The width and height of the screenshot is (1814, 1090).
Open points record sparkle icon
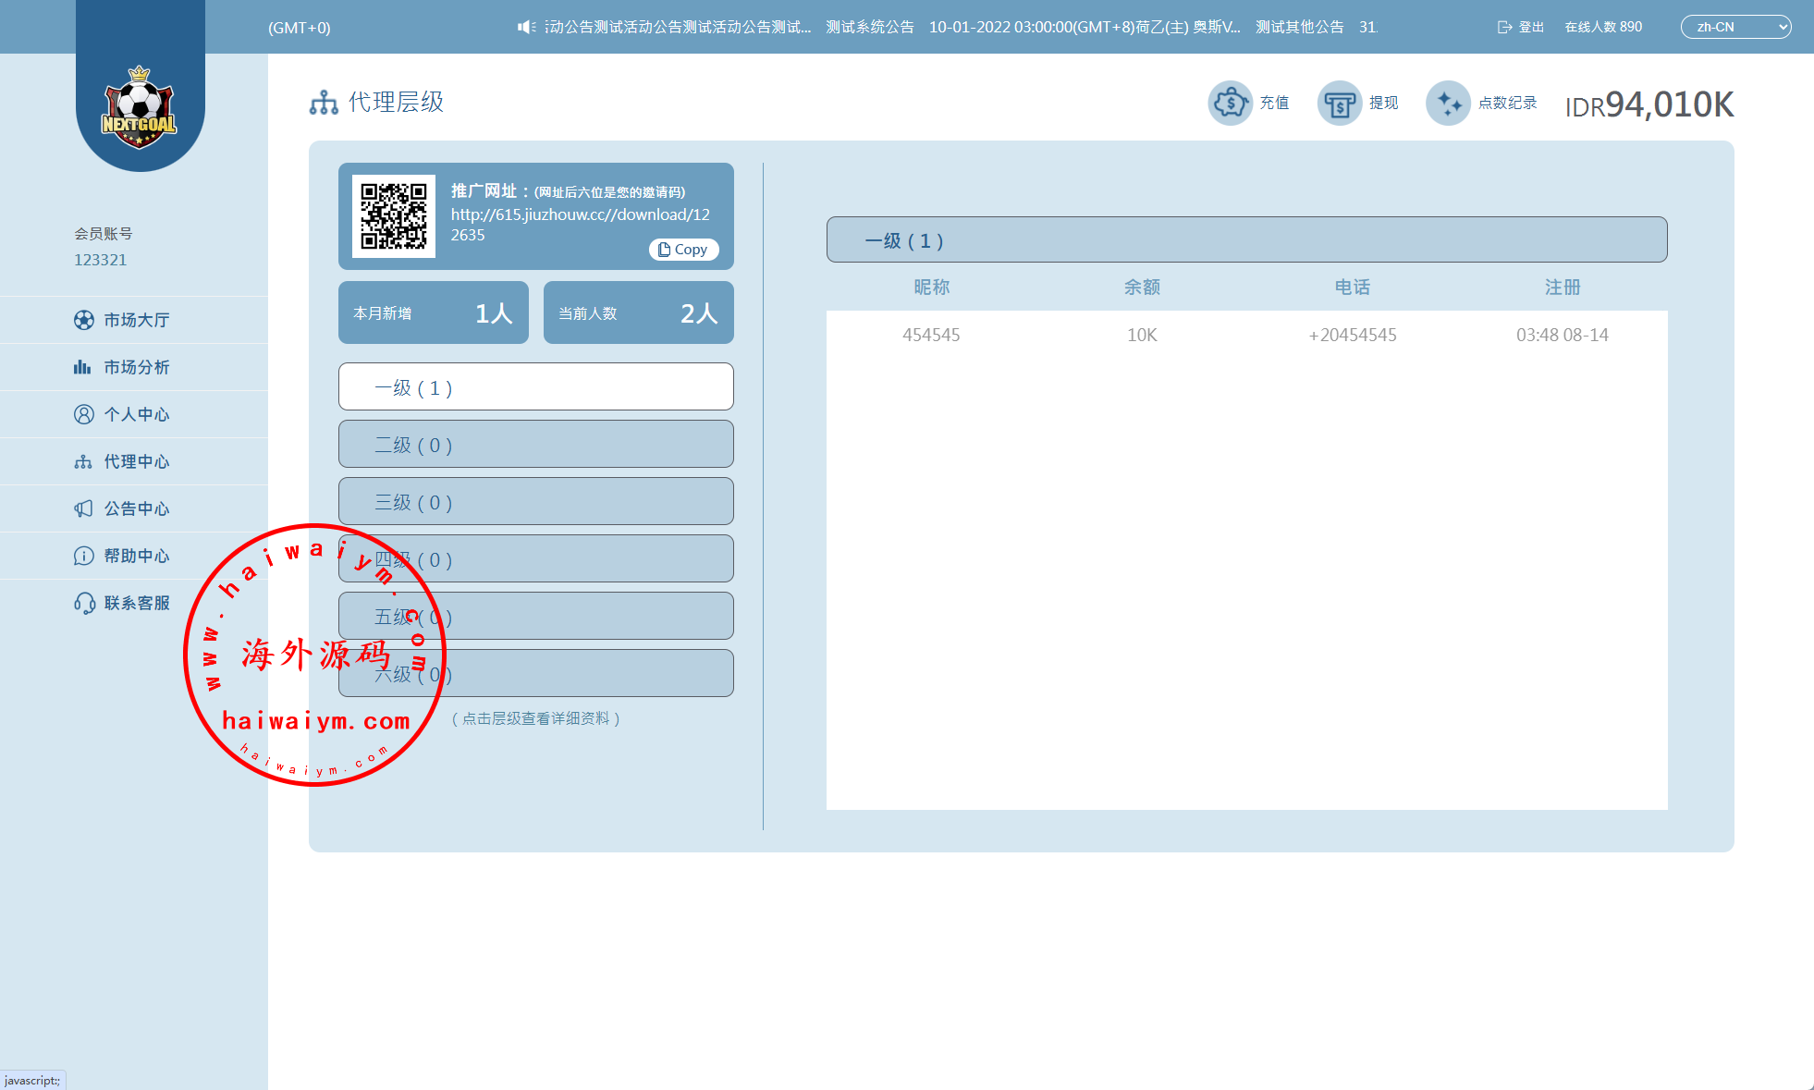click(1447, 103)
